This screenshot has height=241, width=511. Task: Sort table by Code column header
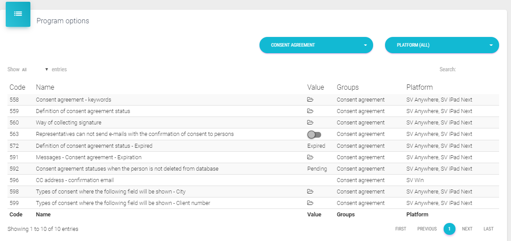(18, 87)
